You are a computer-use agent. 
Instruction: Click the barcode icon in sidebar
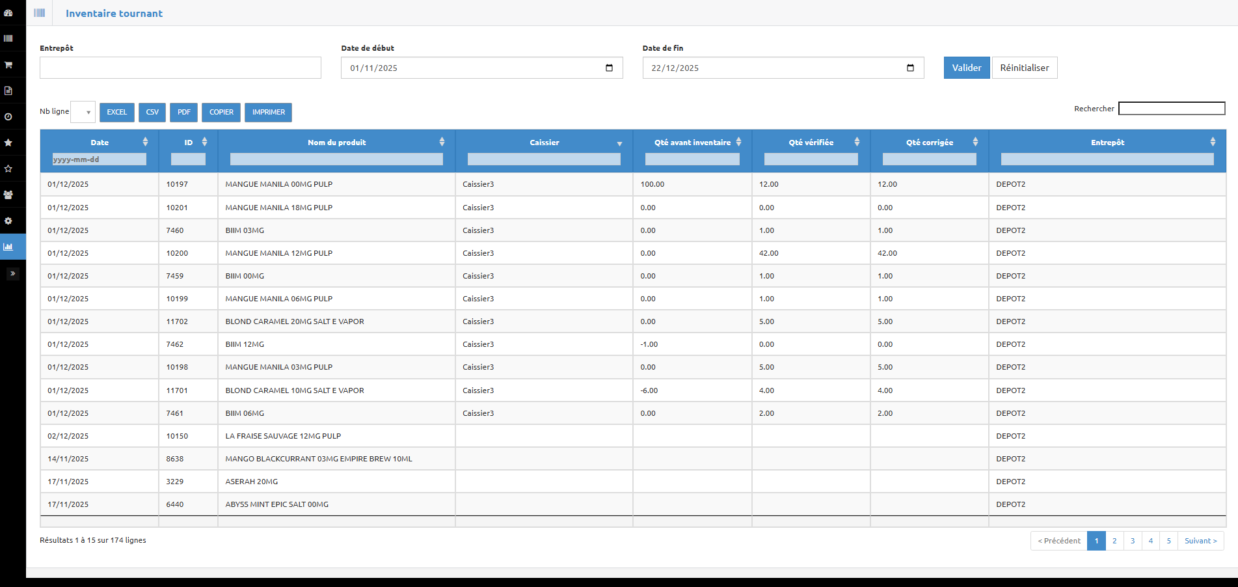[x=8, y=38]
